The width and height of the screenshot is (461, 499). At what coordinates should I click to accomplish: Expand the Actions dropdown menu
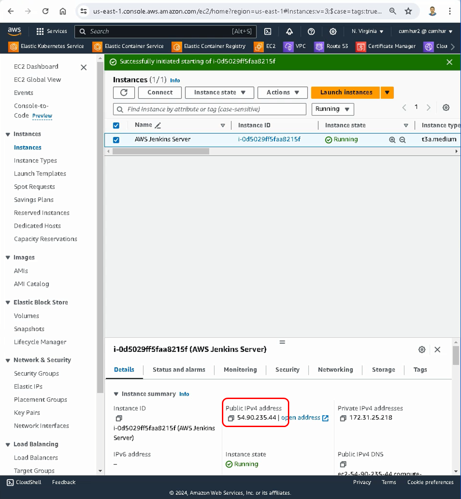[x=282, y=92]
